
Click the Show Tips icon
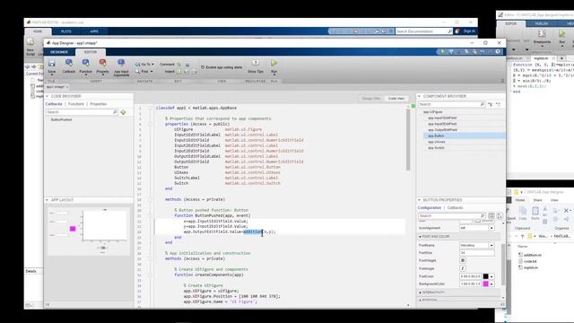(x=256, y=64)
